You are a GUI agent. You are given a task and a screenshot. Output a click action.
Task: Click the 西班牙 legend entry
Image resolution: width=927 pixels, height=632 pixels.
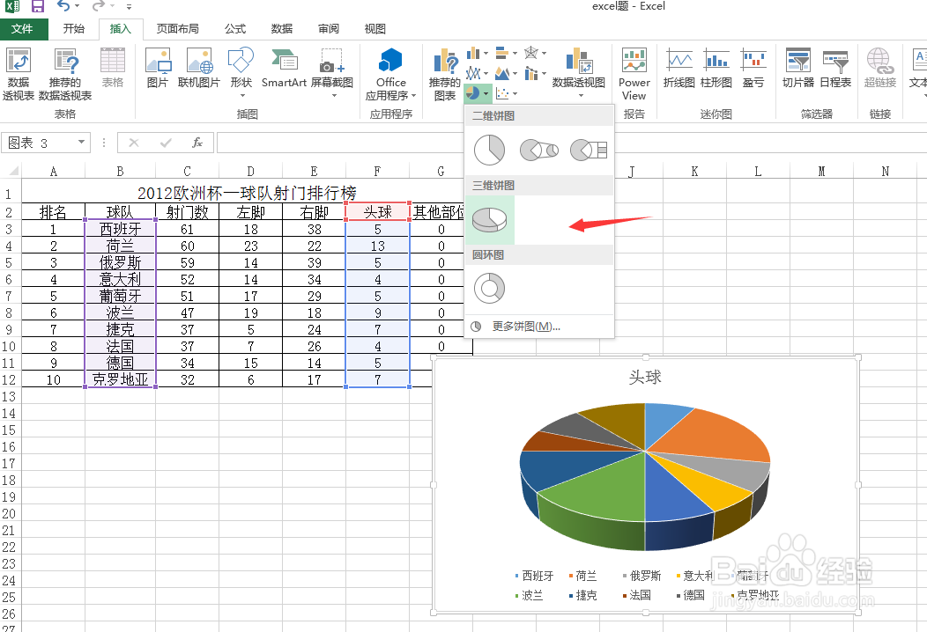pyautogui.click(x=534, y=576)
